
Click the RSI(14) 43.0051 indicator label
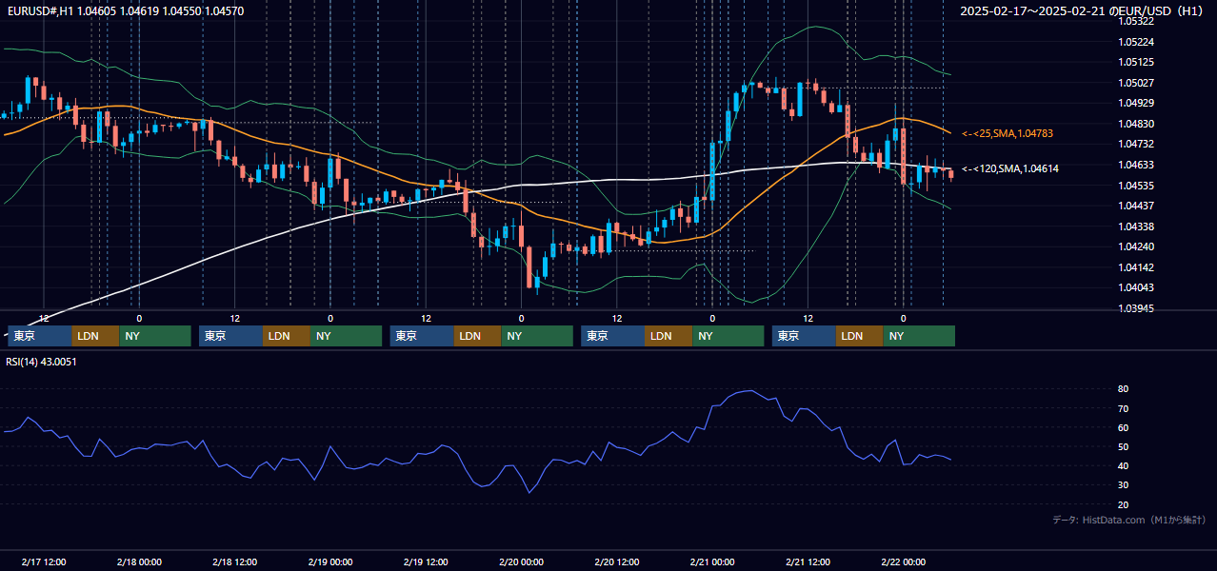pos(41,362)
